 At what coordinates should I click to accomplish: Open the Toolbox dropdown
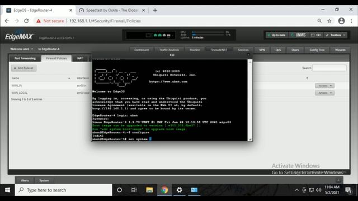click(336, 35)
